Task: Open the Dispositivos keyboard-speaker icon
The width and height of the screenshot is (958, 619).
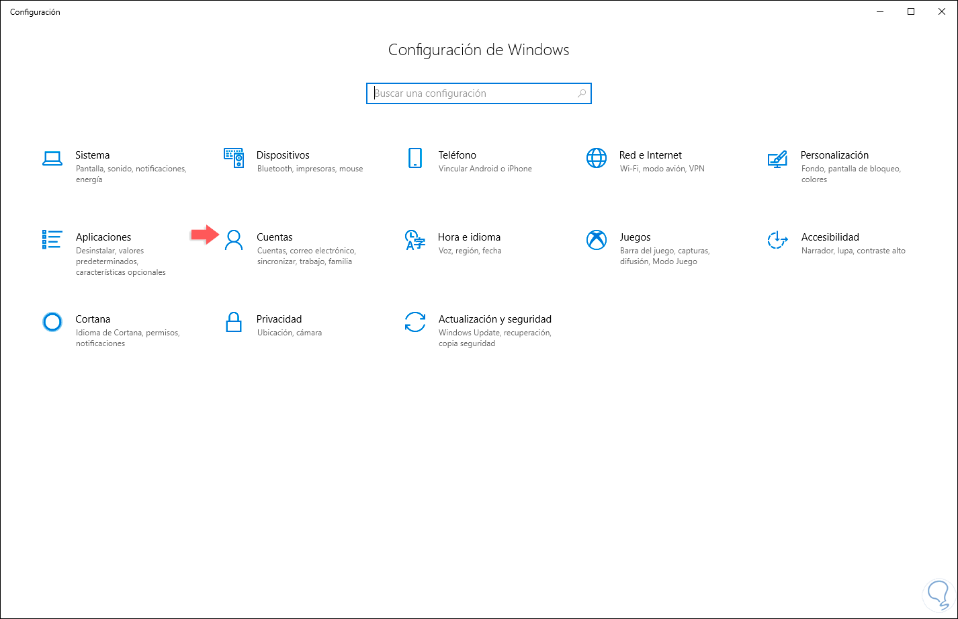Action: tap(234, 158)
